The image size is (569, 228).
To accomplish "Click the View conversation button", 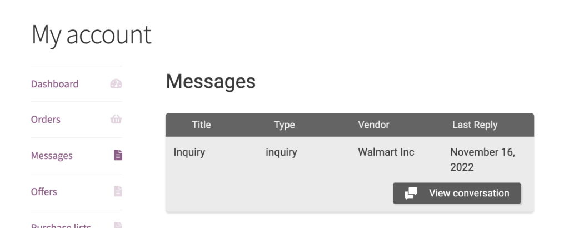I will [x=457, y=193].
